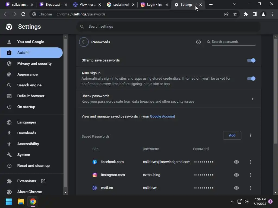Screen dimensions: 278x208
Task: Toggle Offer to save passwords switch
Action: tap(251, 60)
